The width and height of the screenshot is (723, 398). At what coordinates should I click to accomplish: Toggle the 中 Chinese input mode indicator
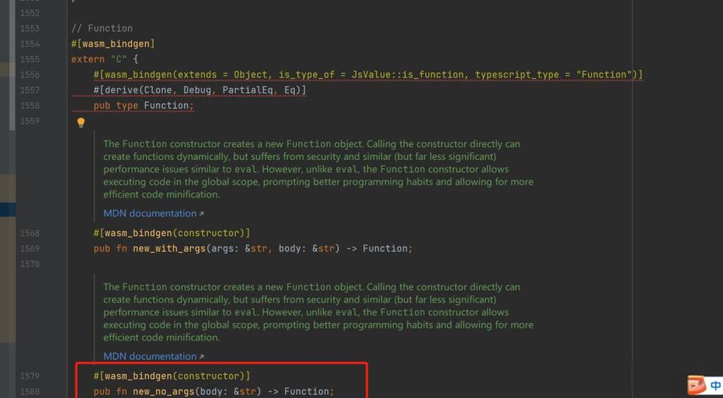click(716, 385)
